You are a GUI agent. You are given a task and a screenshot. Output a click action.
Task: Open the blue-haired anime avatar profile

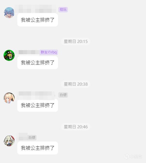[9, 13]
